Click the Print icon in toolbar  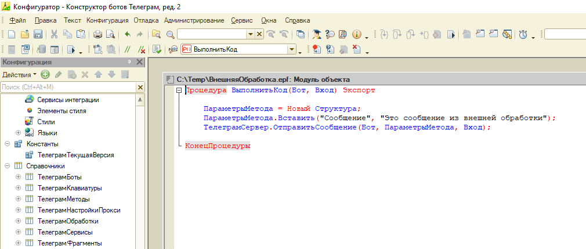pos(97,34)
